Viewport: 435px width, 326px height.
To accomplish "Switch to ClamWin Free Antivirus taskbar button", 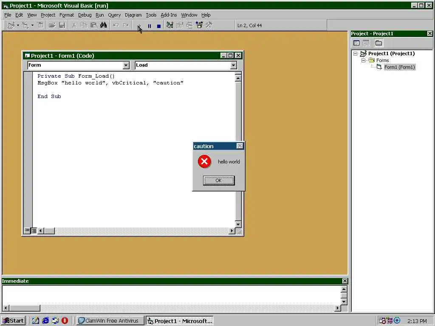I will tap(110, 321).
